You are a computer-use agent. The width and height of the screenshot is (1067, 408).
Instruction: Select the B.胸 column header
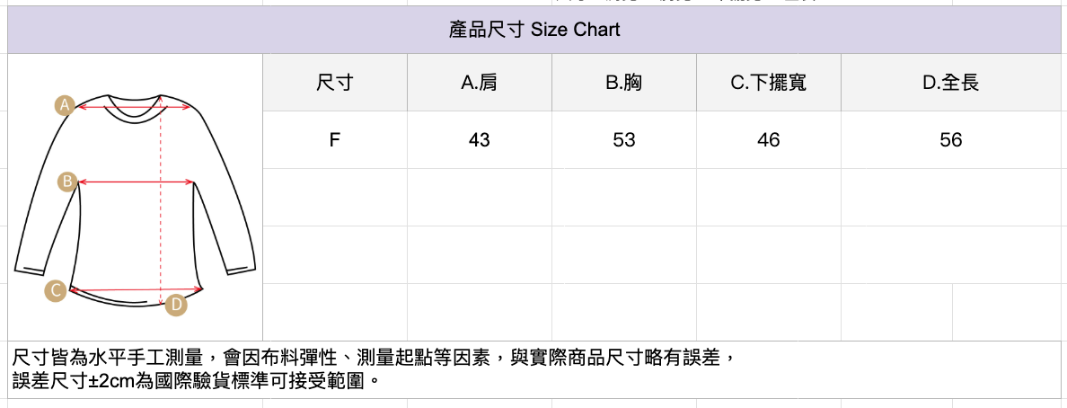[623, 83]
